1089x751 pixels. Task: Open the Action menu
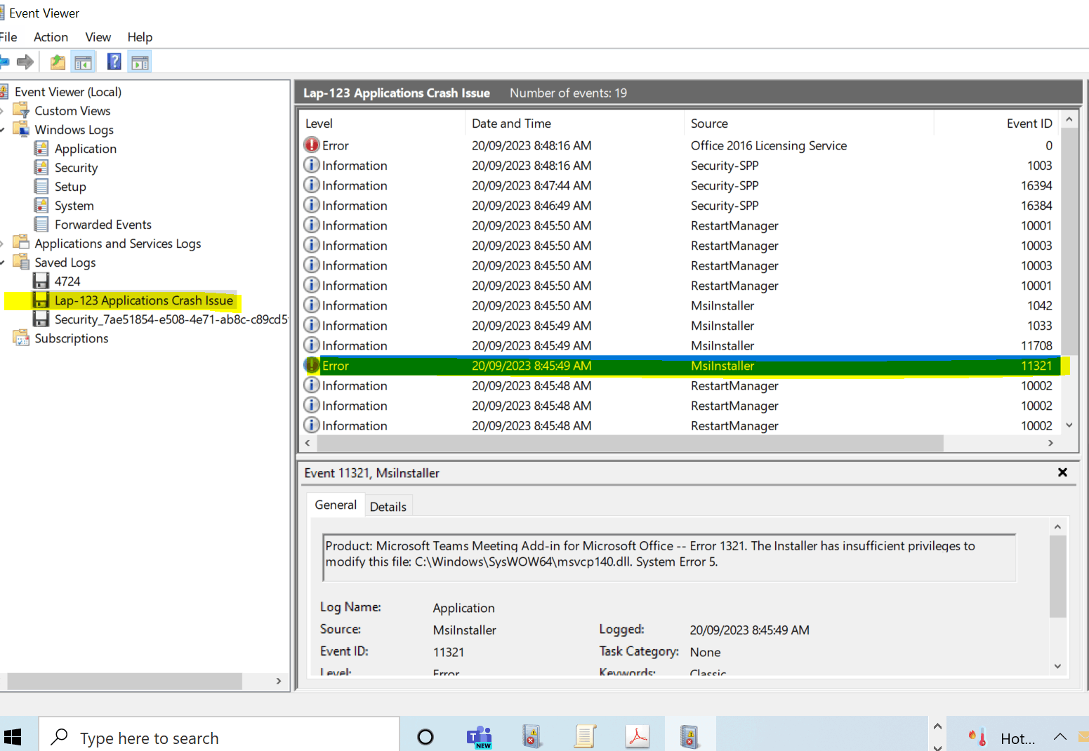(51, 37)
